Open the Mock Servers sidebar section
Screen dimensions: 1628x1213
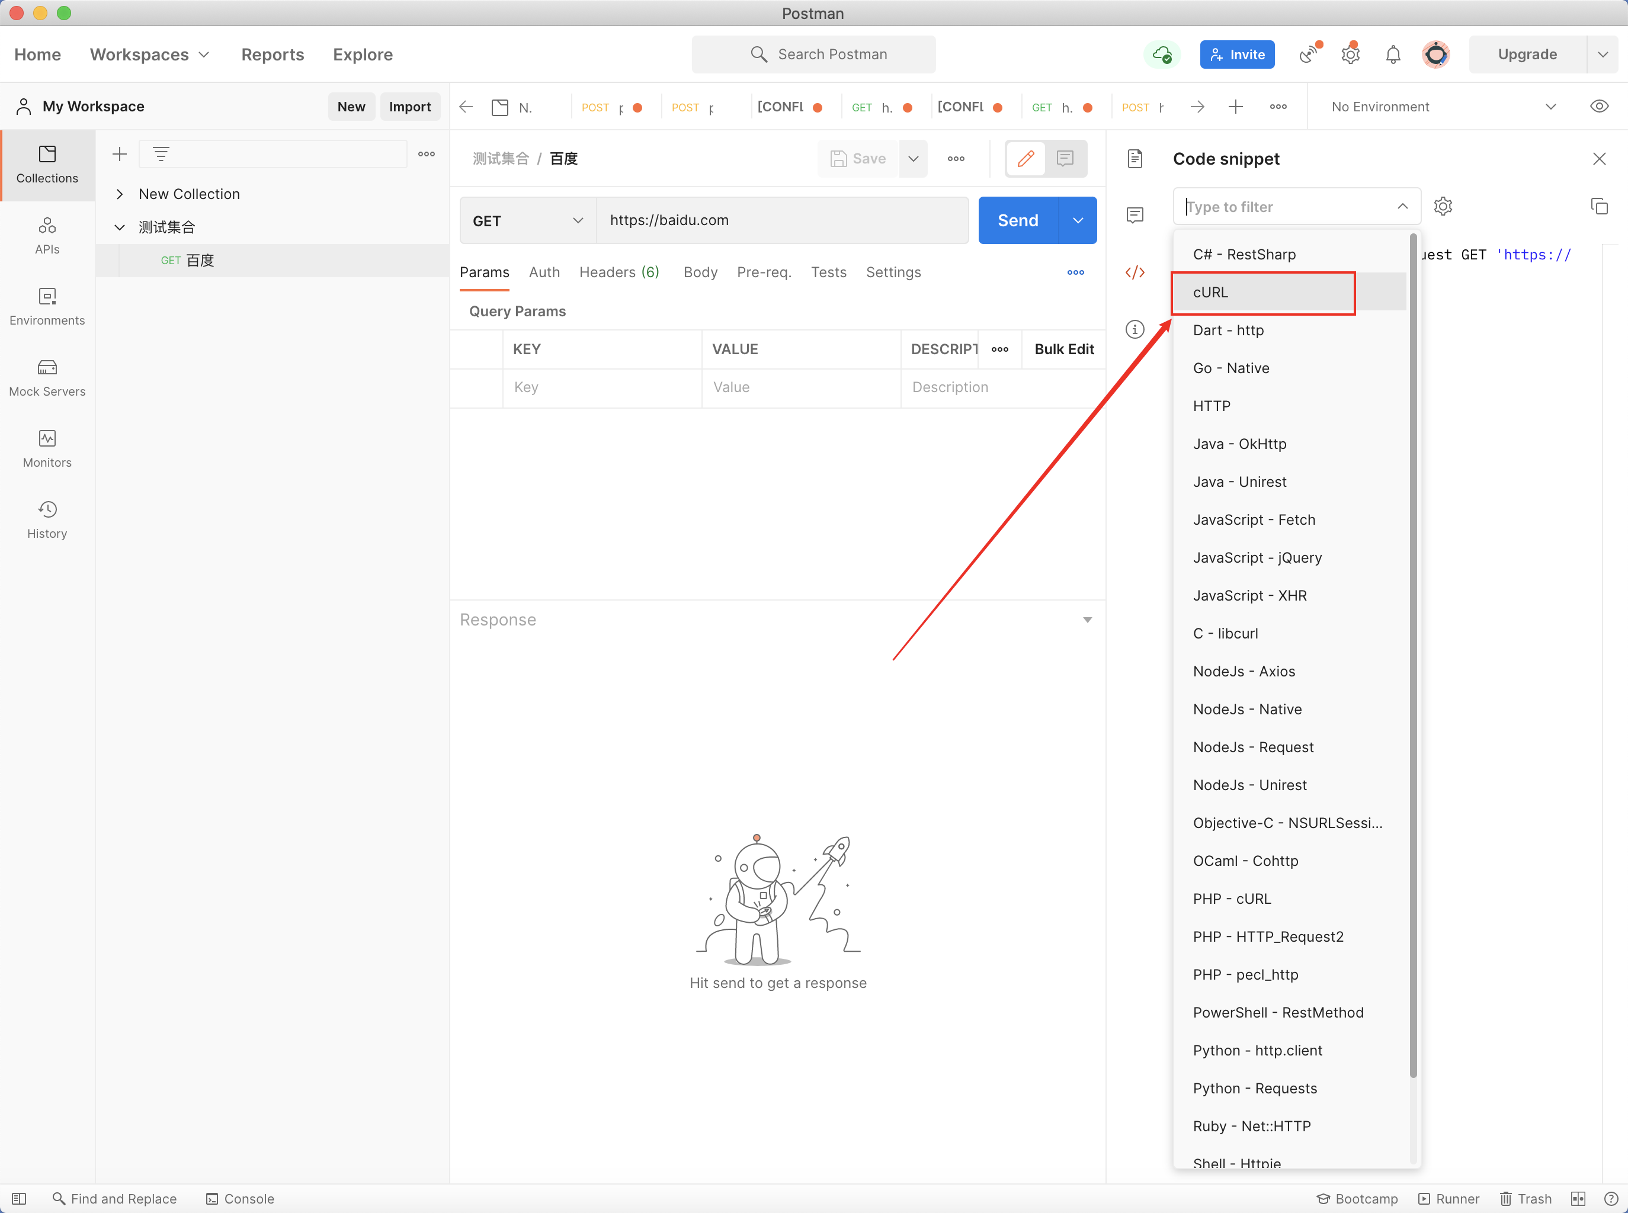(47, 377)
